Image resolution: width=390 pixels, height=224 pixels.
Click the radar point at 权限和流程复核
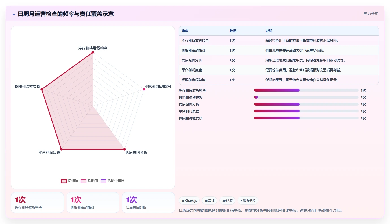click(42, 89)
